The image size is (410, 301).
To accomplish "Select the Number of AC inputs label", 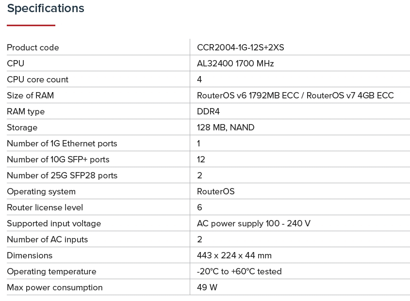I will (47, 239).
